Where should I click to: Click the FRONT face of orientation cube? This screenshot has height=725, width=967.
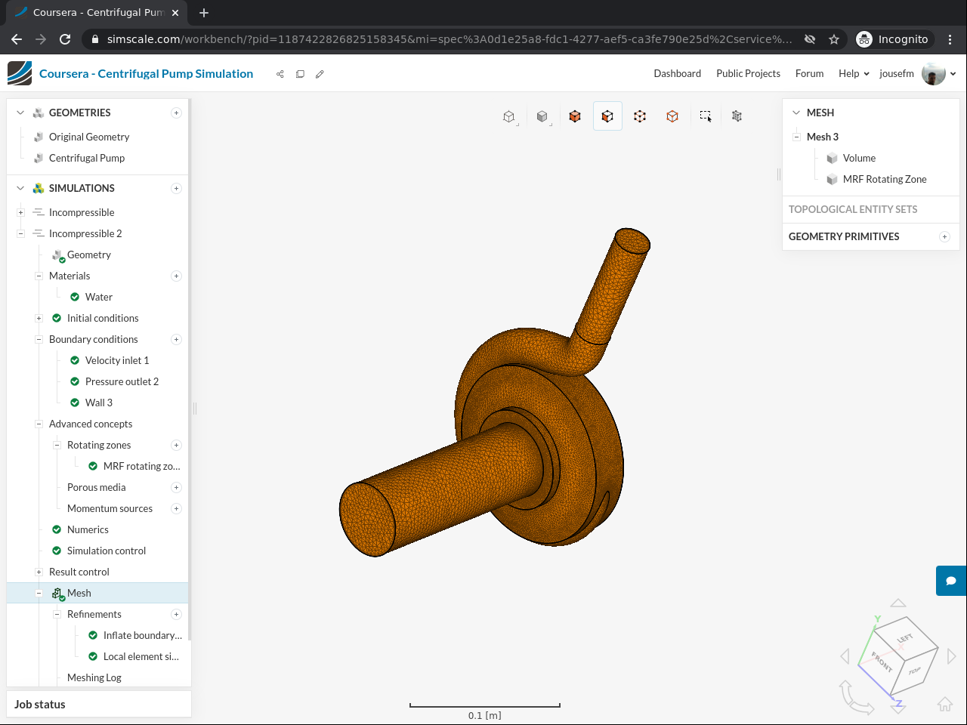tap(882, 662)
